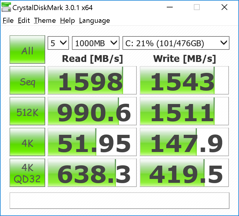Open the File menu
The height and width of the screenshot is (216, 239).
[x=8, y=20]
